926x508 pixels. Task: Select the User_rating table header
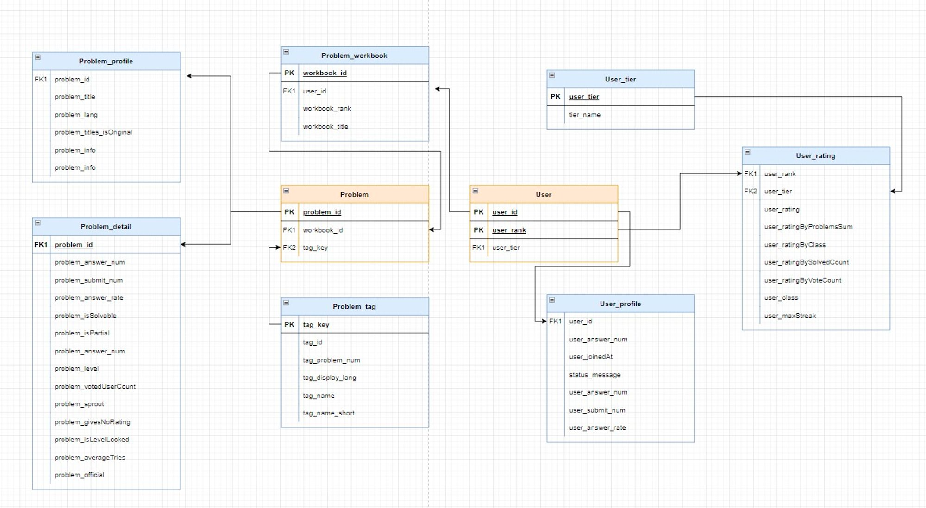(x=815, y=156)
